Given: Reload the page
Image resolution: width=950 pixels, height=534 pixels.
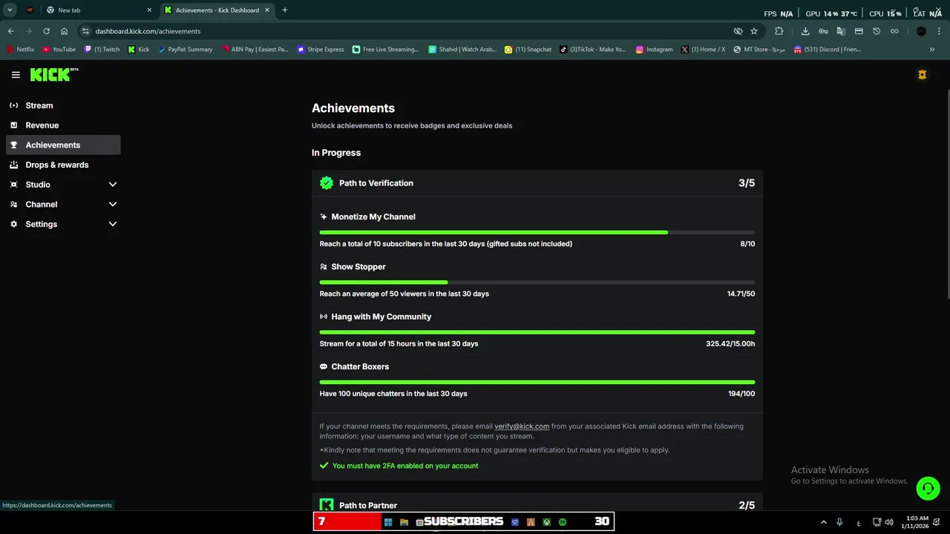Looking at the screenshot, I should pyautogui.click(x=46, y=31).
